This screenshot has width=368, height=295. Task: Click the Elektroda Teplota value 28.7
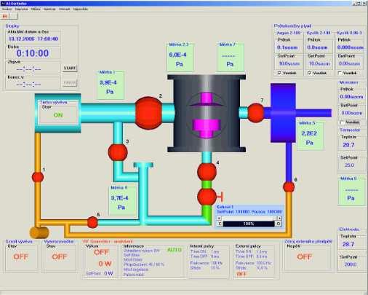coord(348,244)
